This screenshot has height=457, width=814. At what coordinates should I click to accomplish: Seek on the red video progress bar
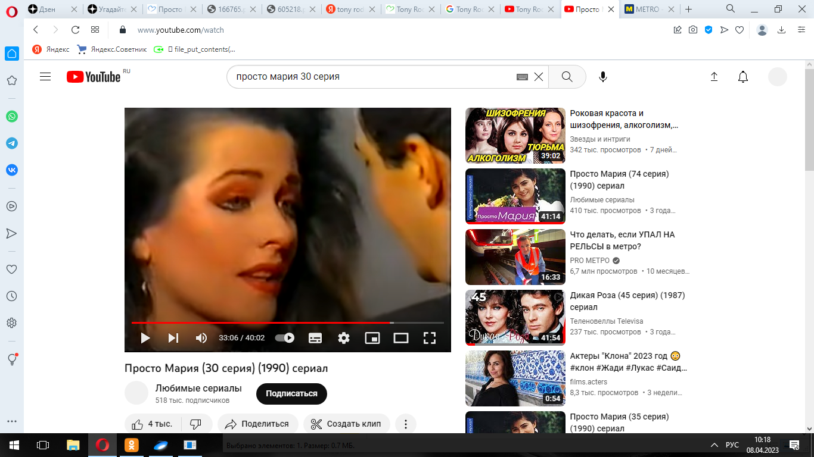288,323
